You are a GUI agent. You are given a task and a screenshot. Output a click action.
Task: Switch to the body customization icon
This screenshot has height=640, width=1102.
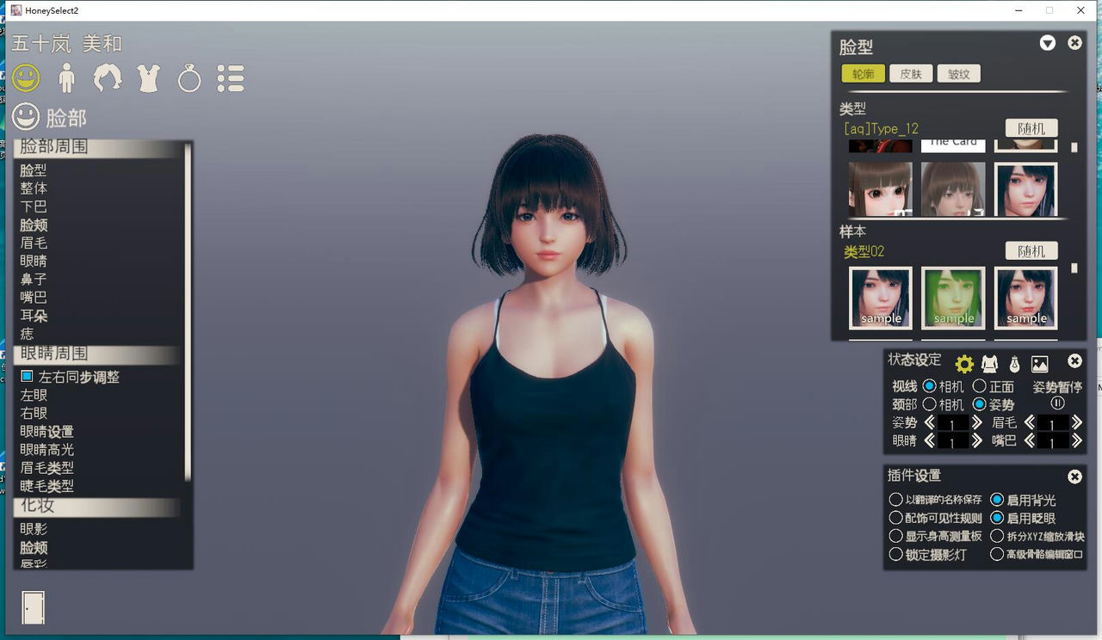[67, 78]
